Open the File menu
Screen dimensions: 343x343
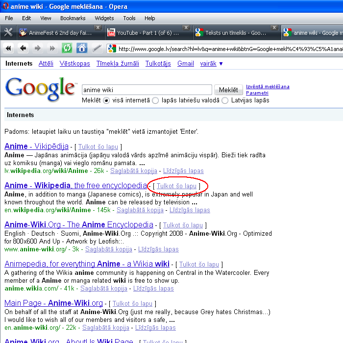(x=9, y=18)
